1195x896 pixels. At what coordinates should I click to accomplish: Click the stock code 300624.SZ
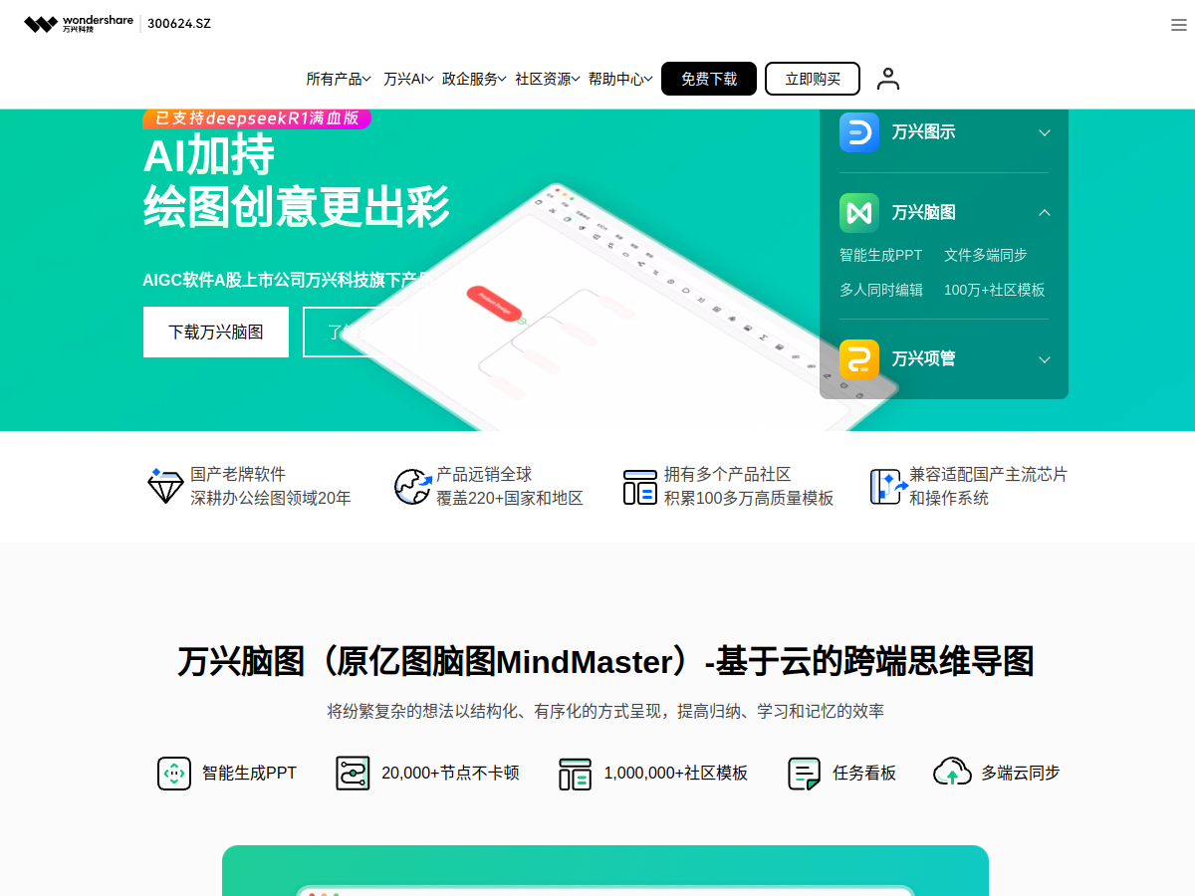coord(179,24)
